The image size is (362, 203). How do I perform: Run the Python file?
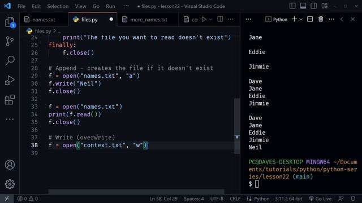(204, 19)
